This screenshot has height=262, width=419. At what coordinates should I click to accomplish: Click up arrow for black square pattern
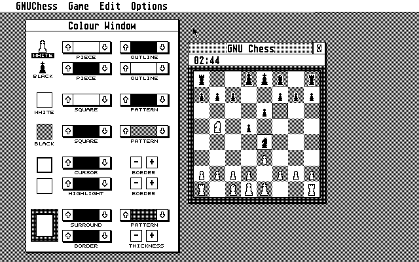(x=126, y=131)
